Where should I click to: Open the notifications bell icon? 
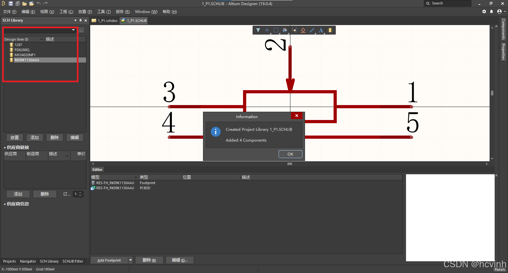tap(491, 11)
